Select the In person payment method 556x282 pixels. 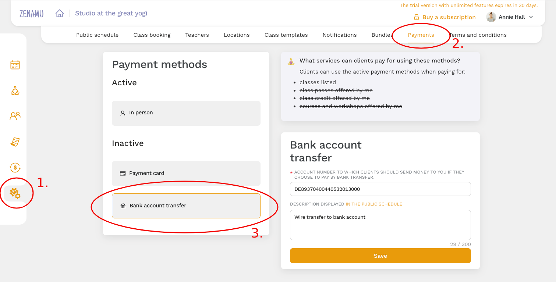coord(186,113)
